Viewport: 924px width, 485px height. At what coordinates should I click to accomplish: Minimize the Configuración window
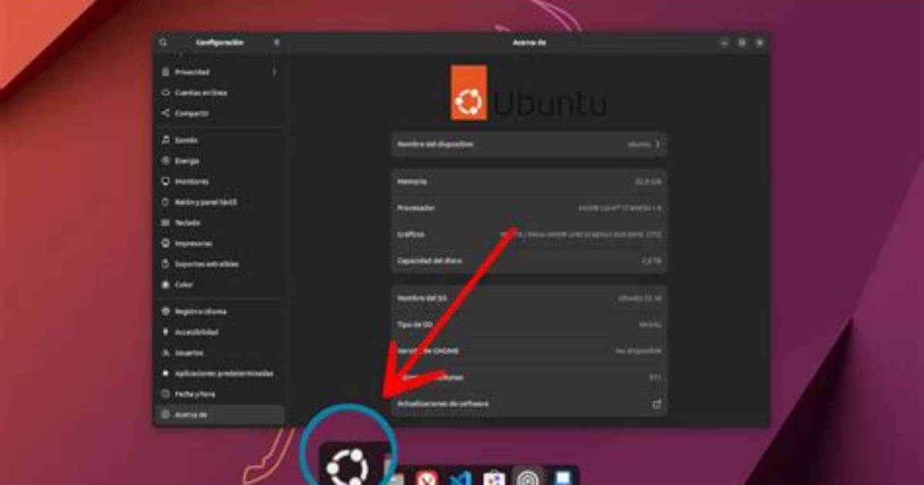point(724,42)
